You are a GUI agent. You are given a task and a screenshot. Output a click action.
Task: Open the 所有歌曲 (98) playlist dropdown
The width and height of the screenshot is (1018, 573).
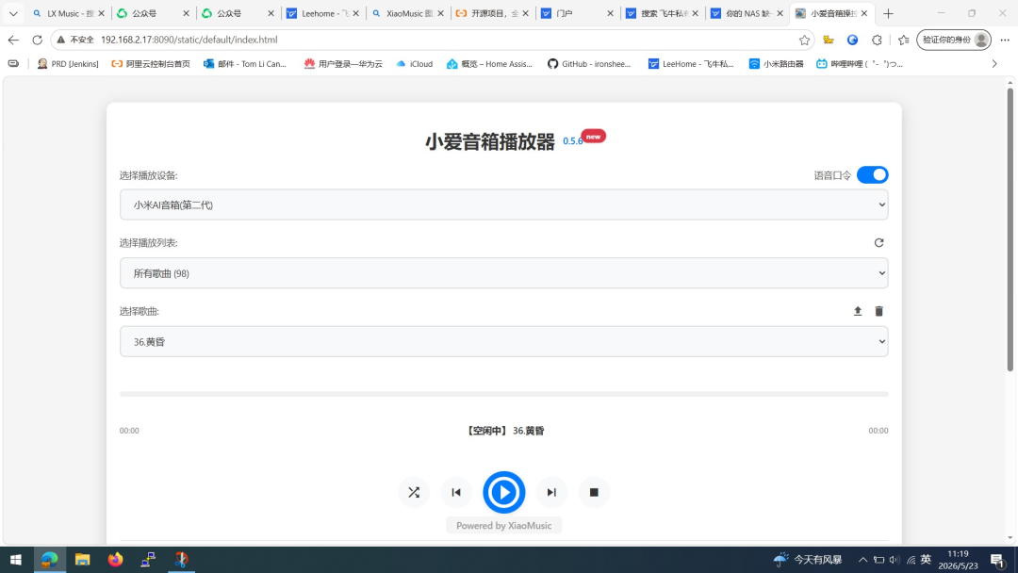503,273
